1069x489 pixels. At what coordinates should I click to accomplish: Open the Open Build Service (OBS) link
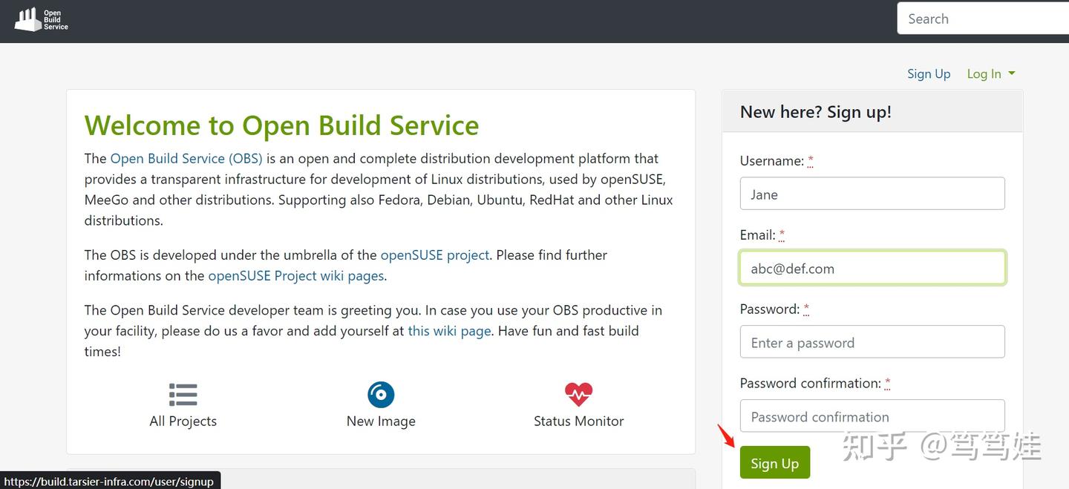(x=186, y=158)
